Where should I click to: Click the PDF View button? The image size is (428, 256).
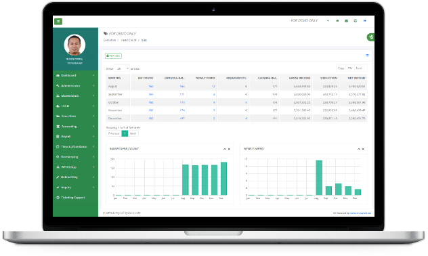(113, 56)
